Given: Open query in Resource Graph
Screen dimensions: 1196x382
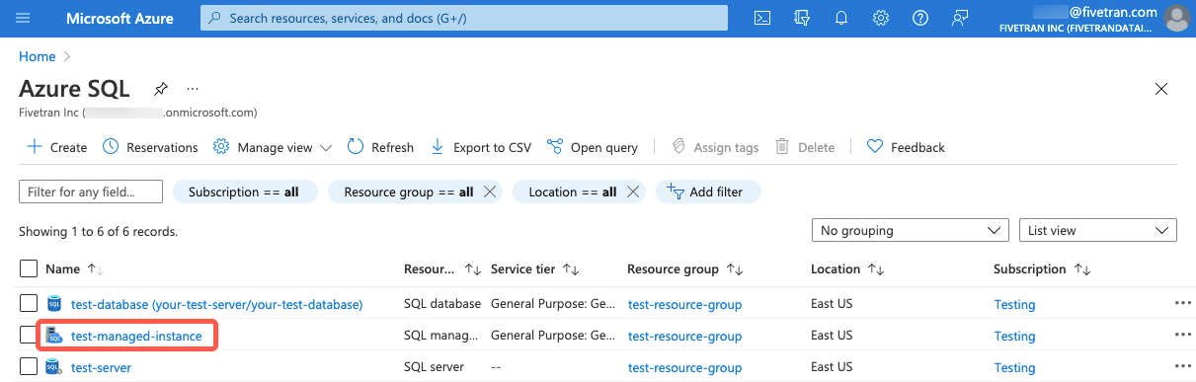Looking at the screenshot, I should pos(593,147).
